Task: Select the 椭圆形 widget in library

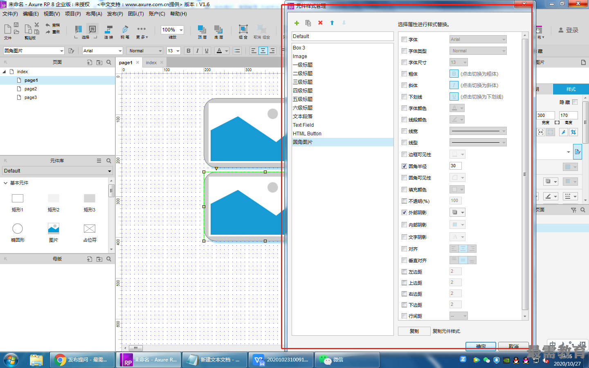Action: [x=18, y=231]
